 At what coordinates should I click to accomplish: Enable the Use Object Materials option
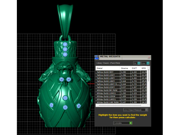pyautogui.click(x=136, y=110)
